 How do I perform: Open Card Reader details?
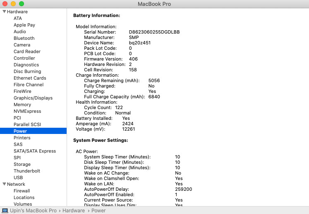click(27, 51)
